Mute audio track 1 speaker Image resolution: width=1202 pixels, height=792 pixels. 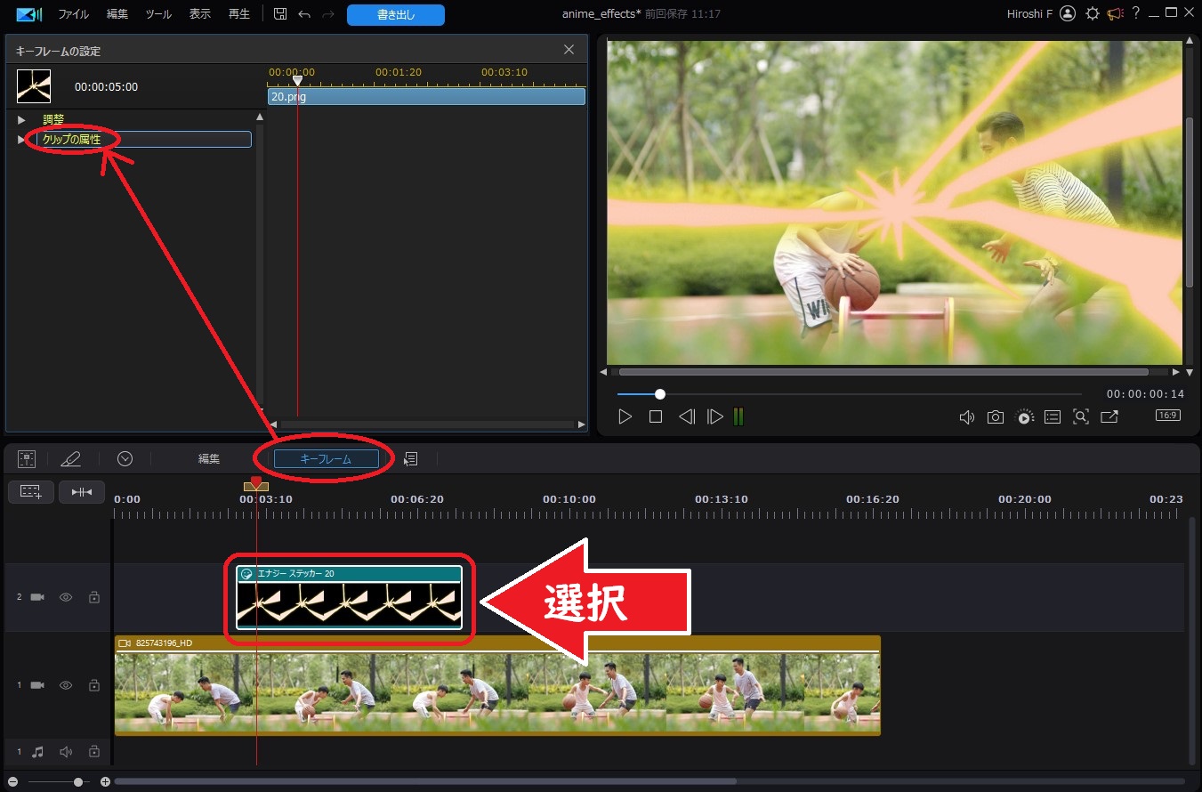pyautogui.click(x=66, y=752)
